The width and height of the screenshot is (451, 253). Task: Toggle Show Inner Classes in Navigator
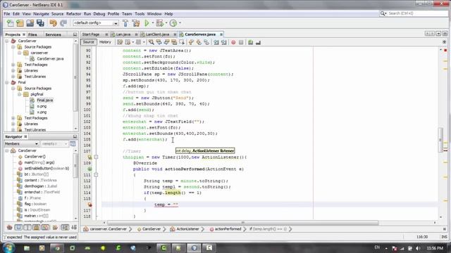[45, 228]
